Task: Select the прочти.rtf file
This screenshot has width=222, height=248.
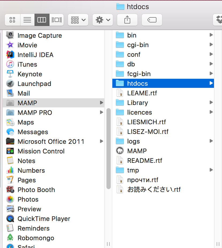Action: (163, 180)
